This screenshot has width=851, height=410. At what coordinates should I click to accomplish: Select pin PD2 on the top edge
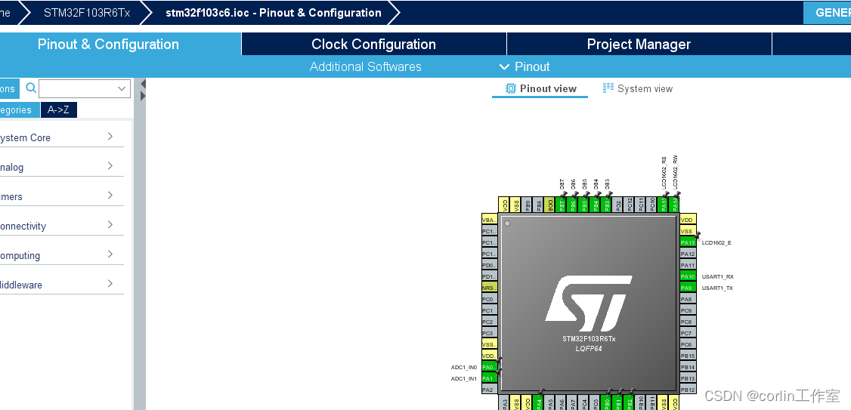click(619, 205)
